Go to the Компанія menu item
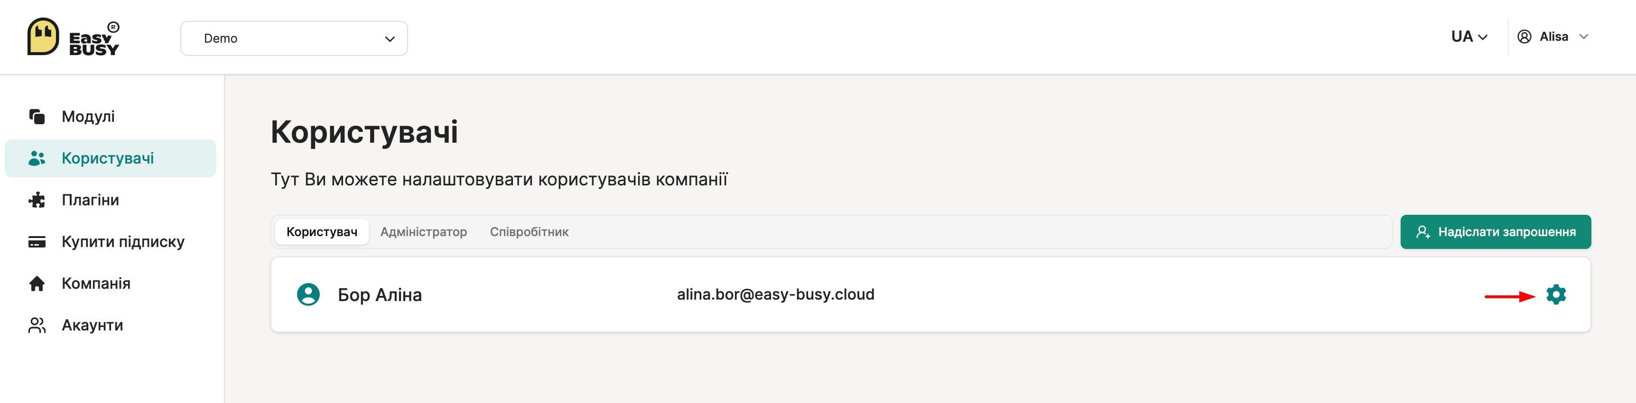This screenshot has width=1636, height=403. 96,284
